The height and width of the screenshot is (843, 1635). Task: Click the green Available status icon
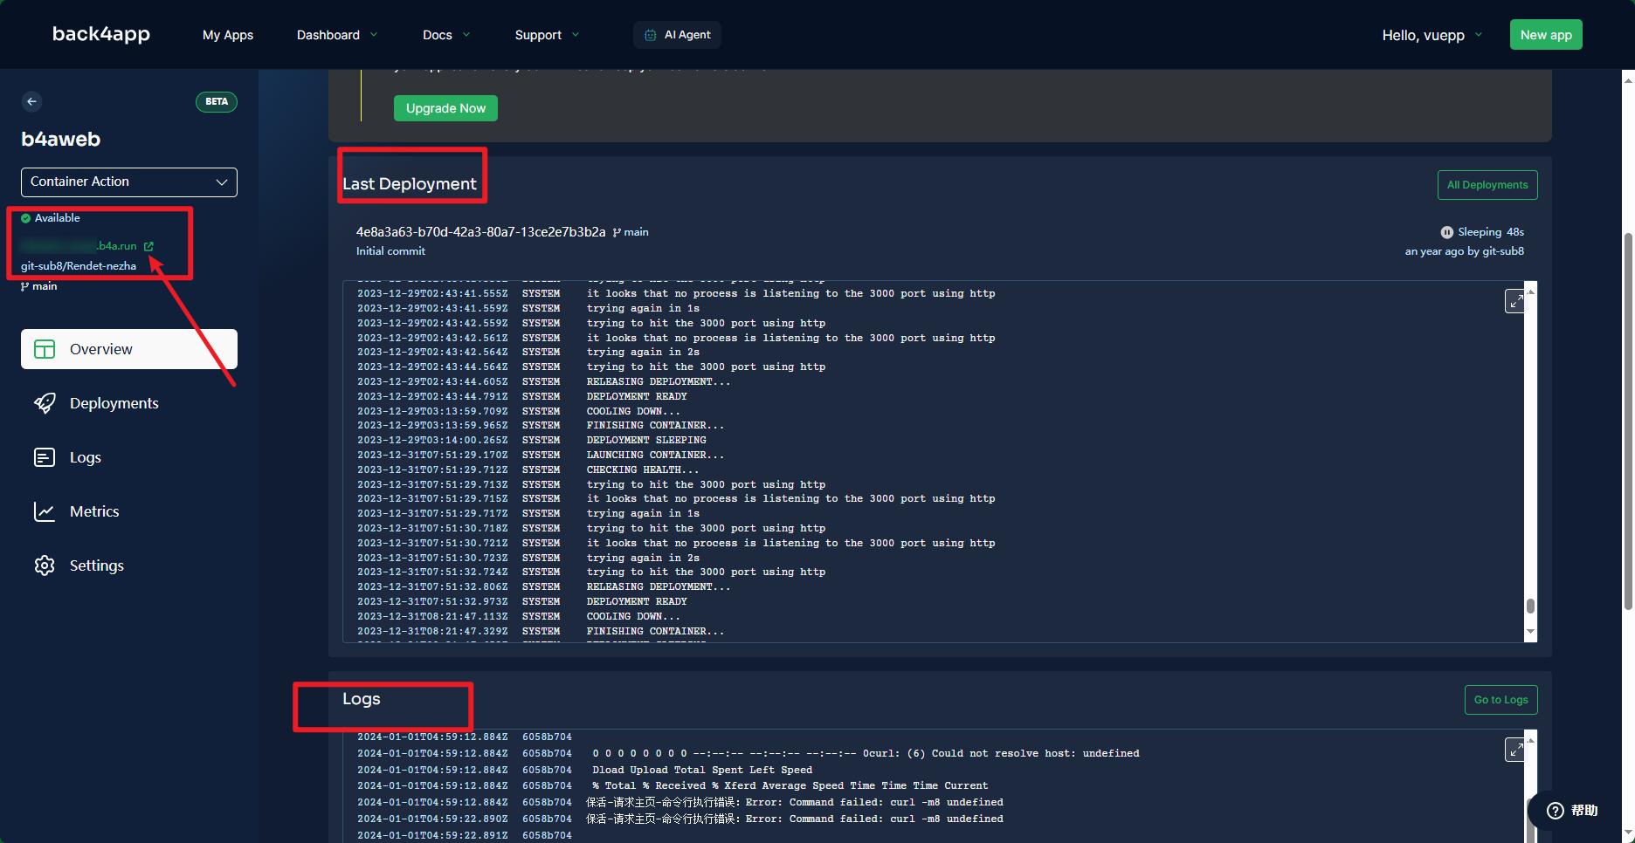click(26, 218)
